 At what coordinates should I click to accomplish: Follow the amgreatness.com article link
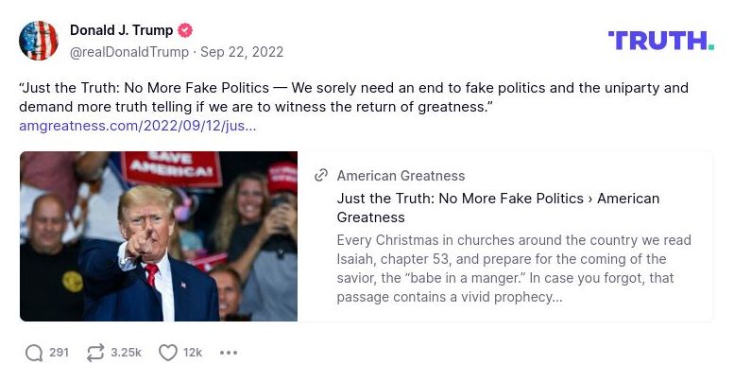coord(138,125)
